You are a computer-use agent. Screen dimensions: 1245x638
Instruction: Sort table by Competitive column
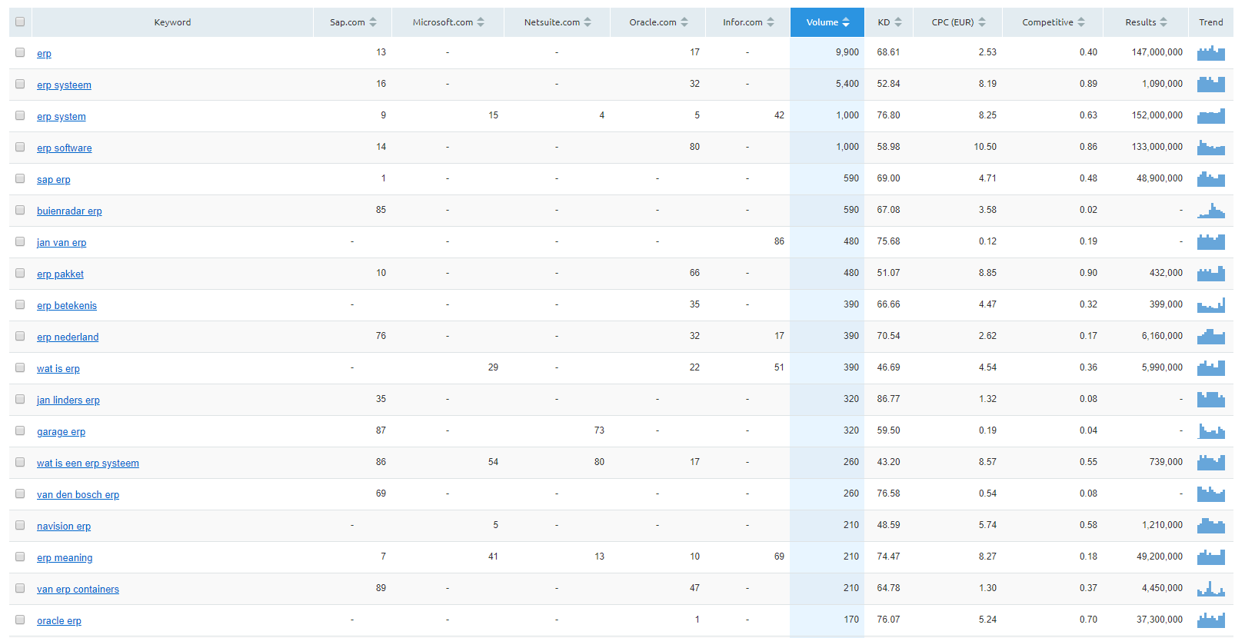point(1053,22)
